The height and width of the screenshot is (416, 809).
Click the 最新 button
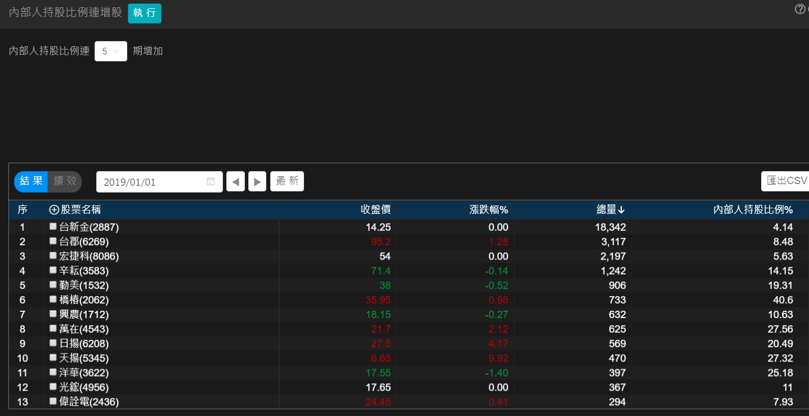pyautogui.click(x=287, y=181)
